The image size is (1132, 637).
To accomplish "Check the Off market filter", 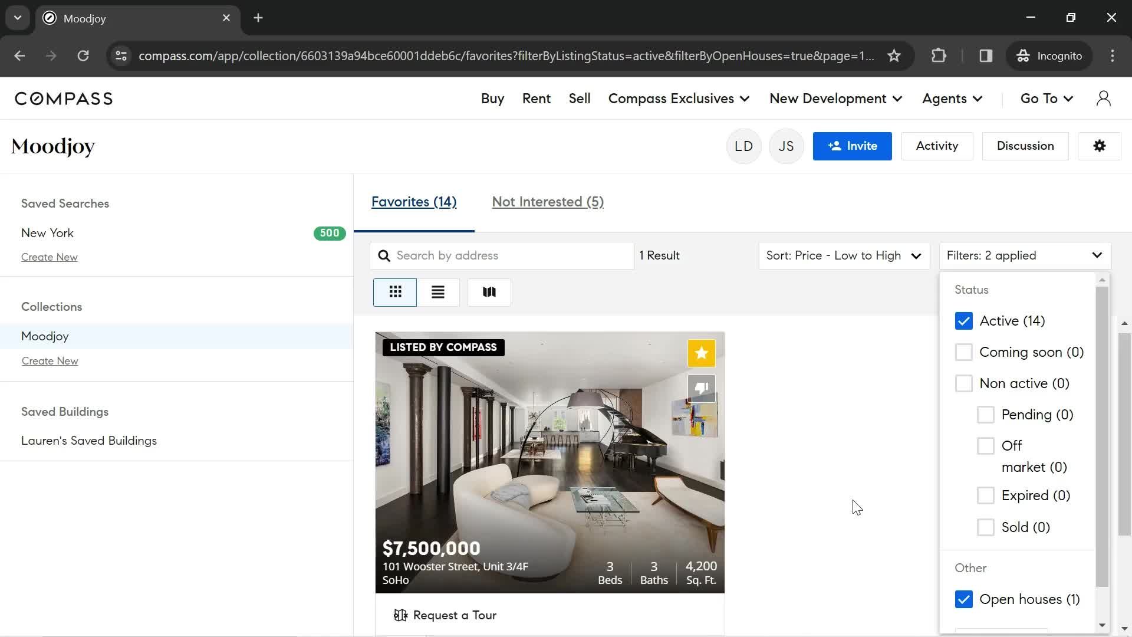I will pyautogui.click(x=986, y=446).
